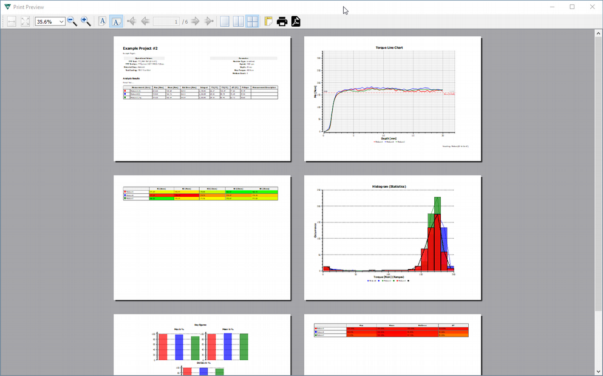Open the zoom percentage dropdown
Image resolution: width=603 pixels, height=376 pixels.
(x=61, y=21)
